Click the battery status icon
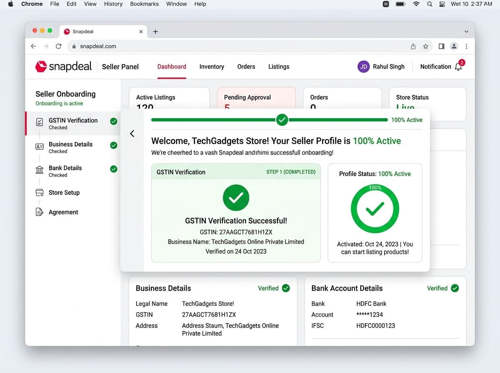 tap(400, 4)
